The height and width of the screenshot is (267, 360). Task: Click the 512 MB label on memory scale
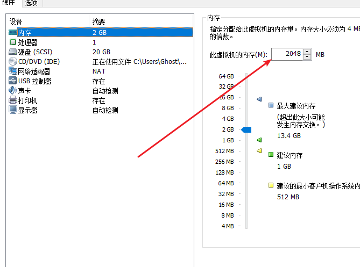[224, 151]
